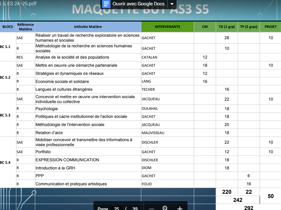Click the CATALAN instructor name

149,57
